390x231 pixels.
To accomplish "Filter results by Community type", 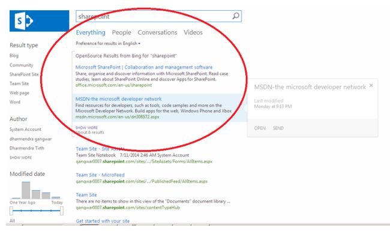I will [x=22, y=65].
